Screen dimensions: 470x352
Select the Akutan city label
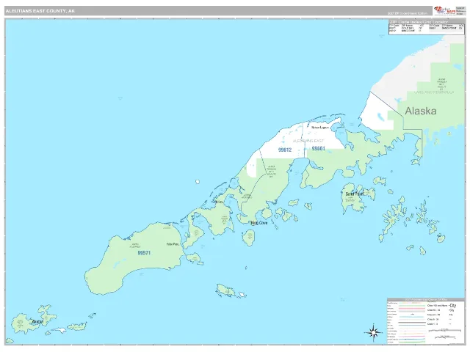pos(37,321)
